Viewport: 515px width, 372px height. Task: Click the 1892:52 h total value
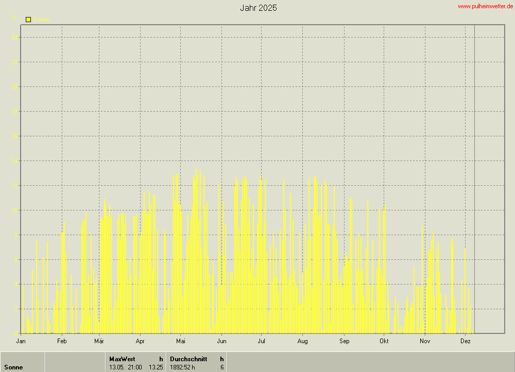tap(182, 367)
